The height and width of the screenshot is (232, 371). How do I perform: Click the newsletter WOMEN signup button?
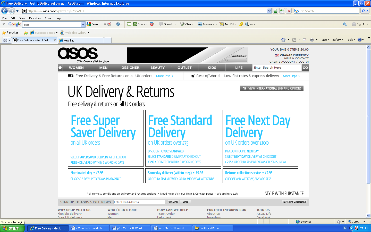(x=173, y=202)
